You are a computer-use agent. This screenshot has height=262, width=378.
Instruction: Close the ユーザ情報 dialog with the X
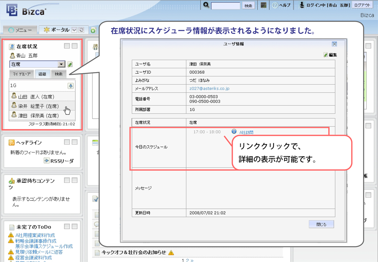(334, 44)
